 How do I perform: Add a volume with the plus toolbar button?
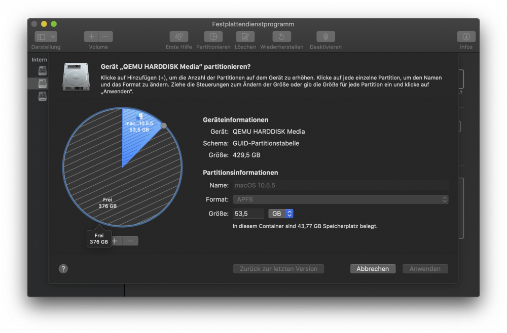pos(91,37)
